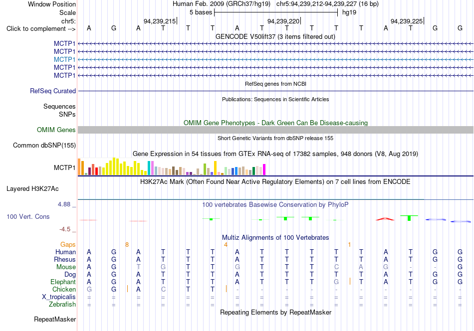The width and height of the screenshot is (474, 331).
Task: Click the MCTP1 GTEx tissue expression bar chart
Action: [x=172, y=166]
